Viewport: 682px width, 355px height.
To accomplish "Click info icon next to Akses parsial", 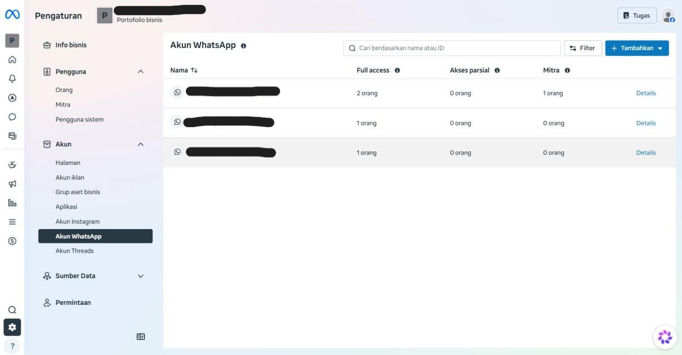I will point(497,70).
